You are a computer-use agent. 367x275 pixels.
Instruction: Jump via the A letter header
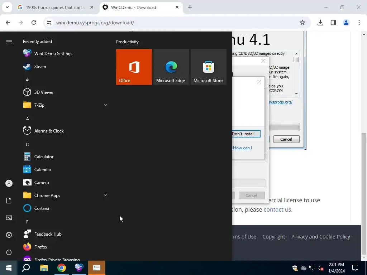pos(27,119)
